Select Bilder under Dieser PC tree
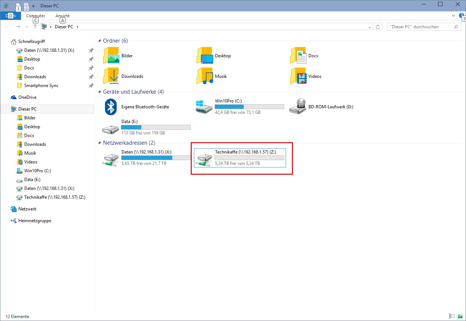This screenshot has width=466, height=321. 30,118
